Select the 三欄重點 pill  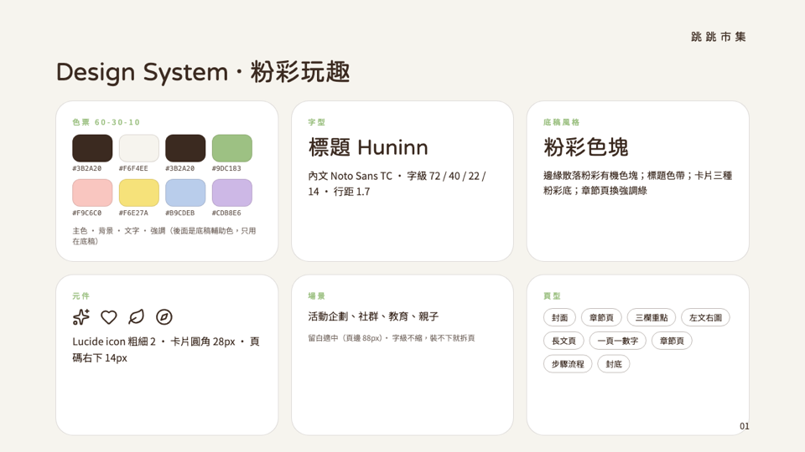652,318
